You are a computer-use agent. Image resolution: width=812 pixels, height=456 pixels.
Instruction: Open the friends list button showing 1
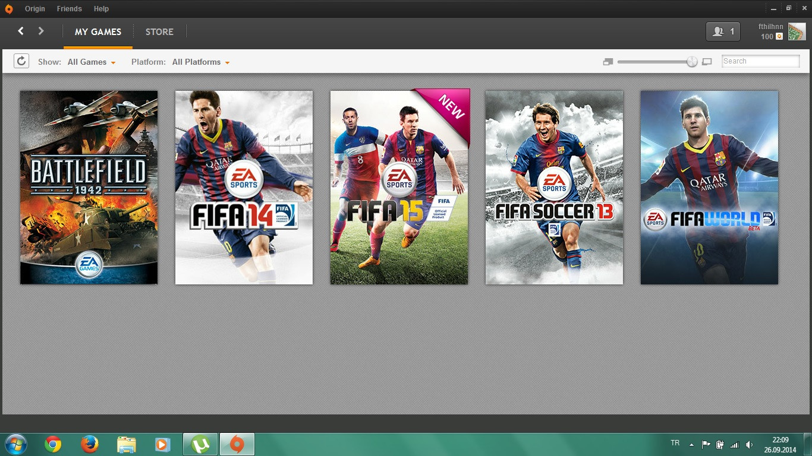coord(723,31)
